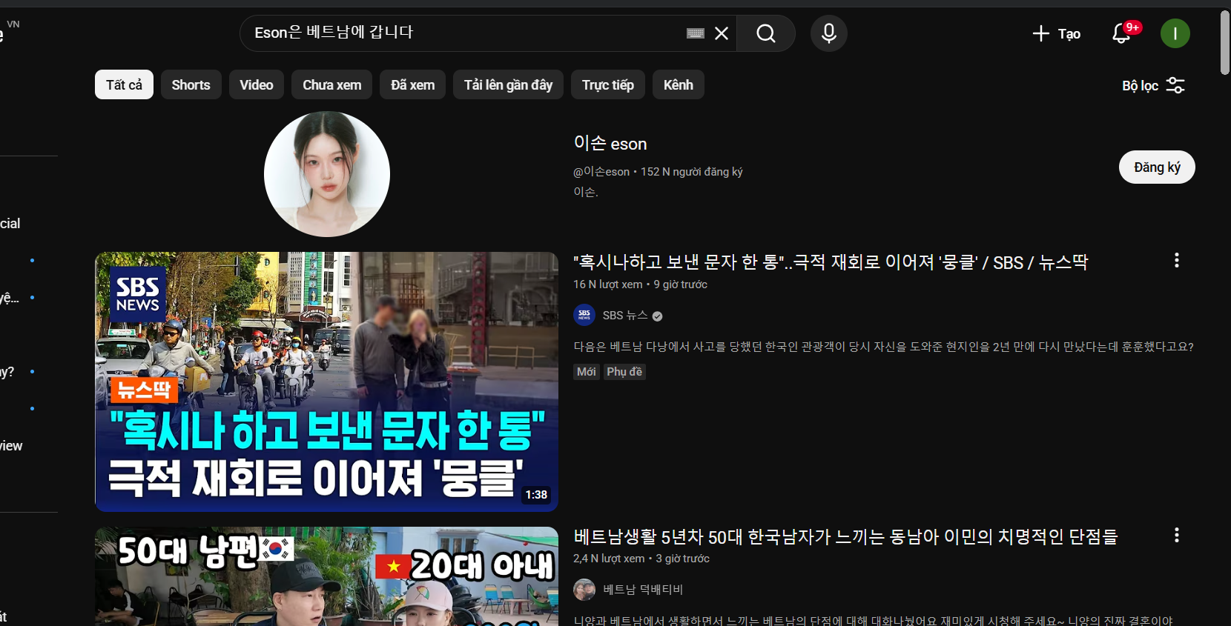Open the SBS video title link
Screen dimensions: 1231x626
pos(831,262)
